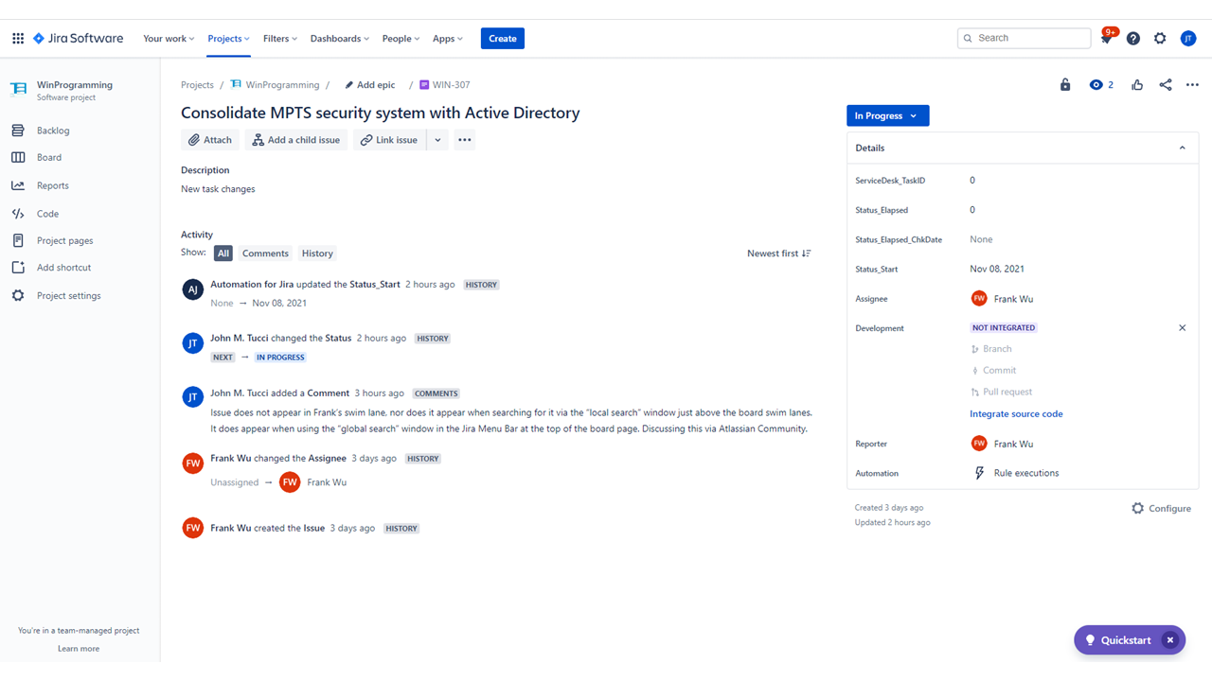Viewport: 1212px width, 681px height.
Task: Click into the Search field
Action: pos(1025,38)
